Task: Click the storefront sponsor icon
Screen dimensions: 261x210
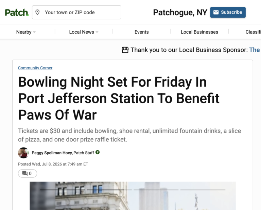Action: coord(125,50)
